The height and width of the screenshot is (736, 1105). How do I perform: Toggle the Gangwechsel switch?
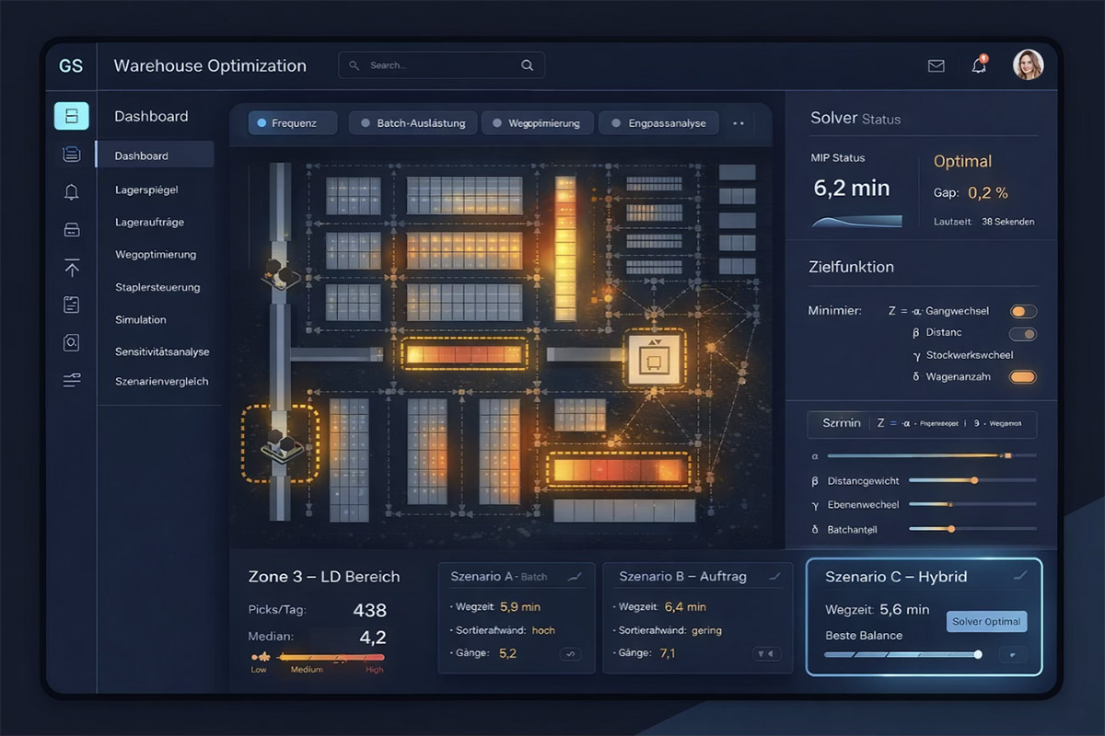(x=1023, y=311)
